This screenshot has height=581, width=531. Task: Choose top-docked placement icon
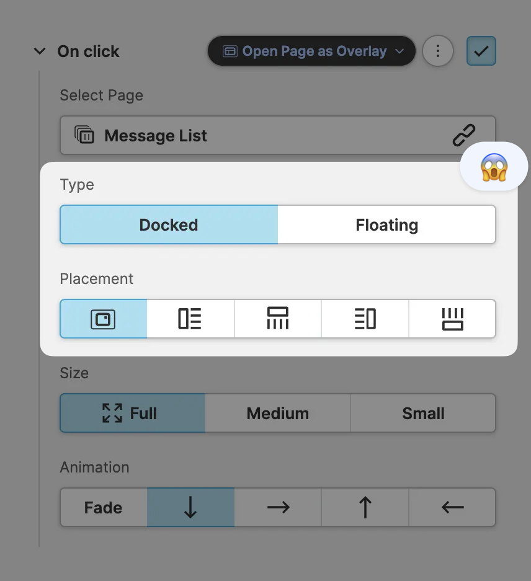click(x=277, y=319)
